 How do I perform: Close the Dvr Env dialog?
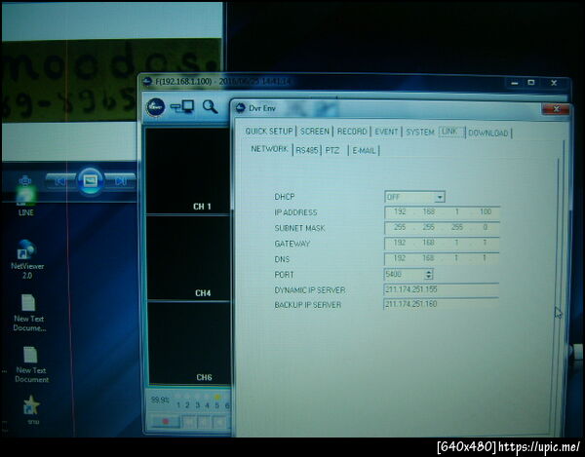(x=556, y=109)
